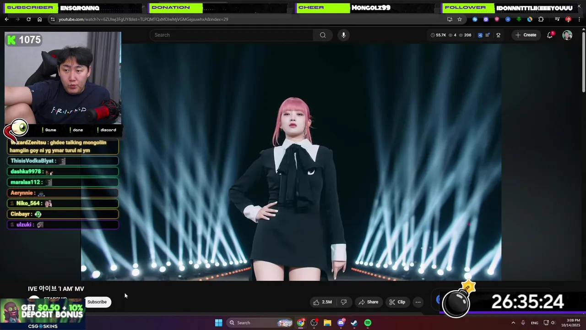
Task: Reload the current YouTube page
Action: 28,19
